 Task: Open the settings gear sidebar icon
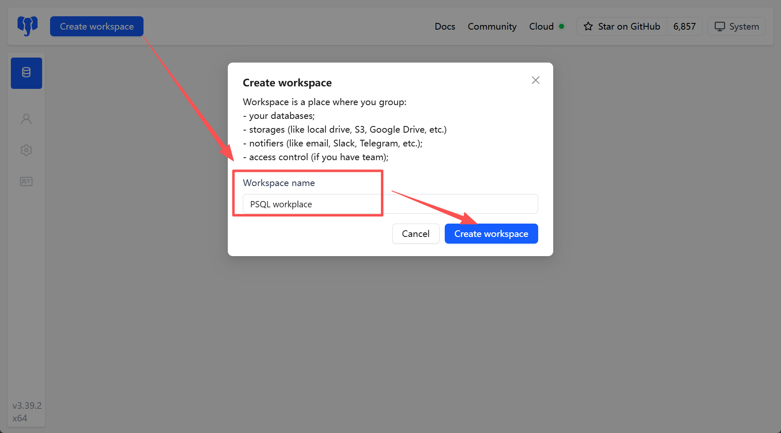tap(26, 150)
